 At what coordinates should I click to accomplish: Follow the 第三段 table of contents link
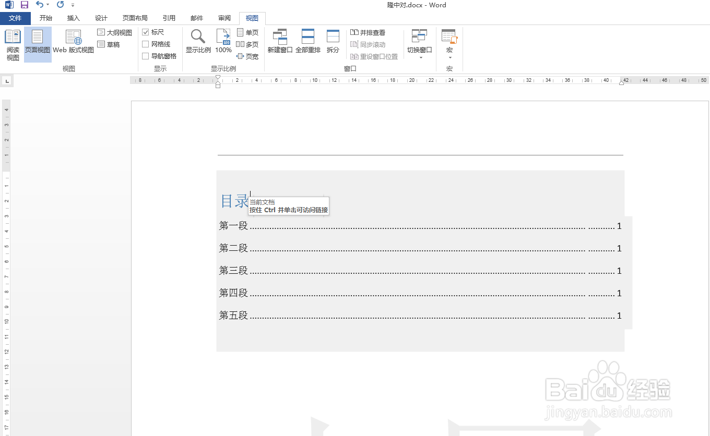233,270
